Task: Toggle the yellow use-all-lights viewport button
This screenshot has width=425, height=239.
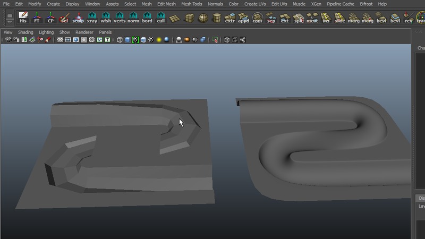Action: click(158, 40)
